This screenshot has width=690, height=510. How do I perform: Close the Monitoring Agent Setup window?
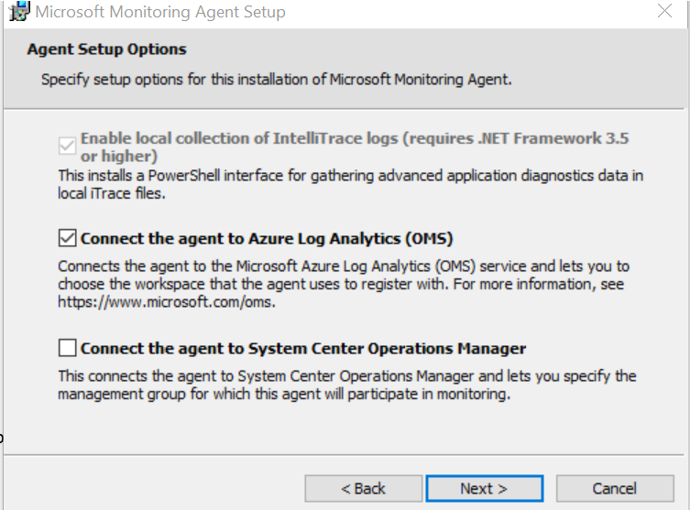[665, 12]
